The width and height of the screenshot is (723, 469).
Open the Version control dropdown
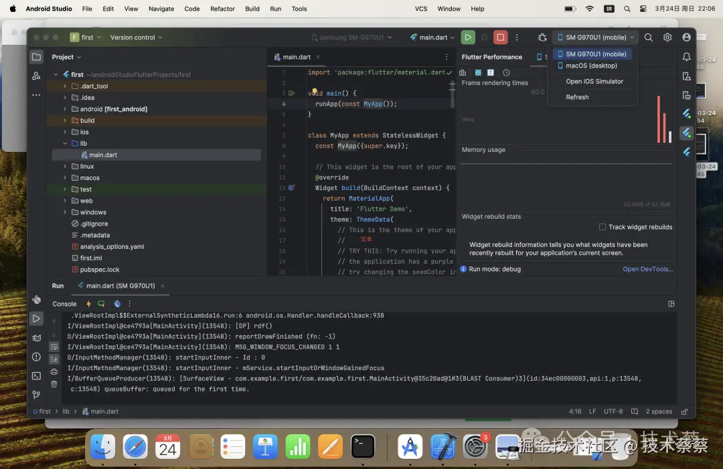click(136, 37)
